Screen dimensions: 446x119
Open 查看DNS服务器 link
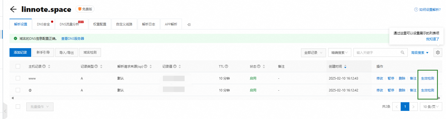click(x=72, y=39)
